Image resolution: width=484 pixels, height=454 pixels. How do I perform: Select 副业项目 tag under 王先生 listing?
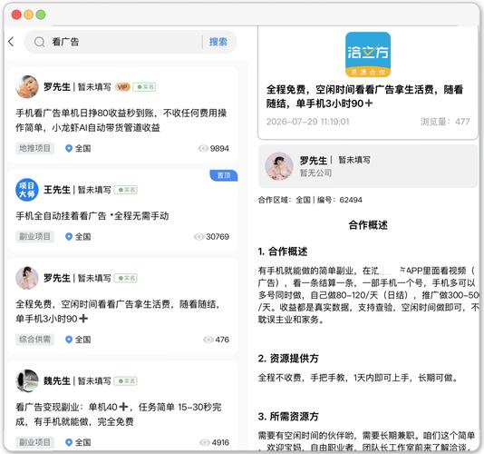[x=34, y=237]
